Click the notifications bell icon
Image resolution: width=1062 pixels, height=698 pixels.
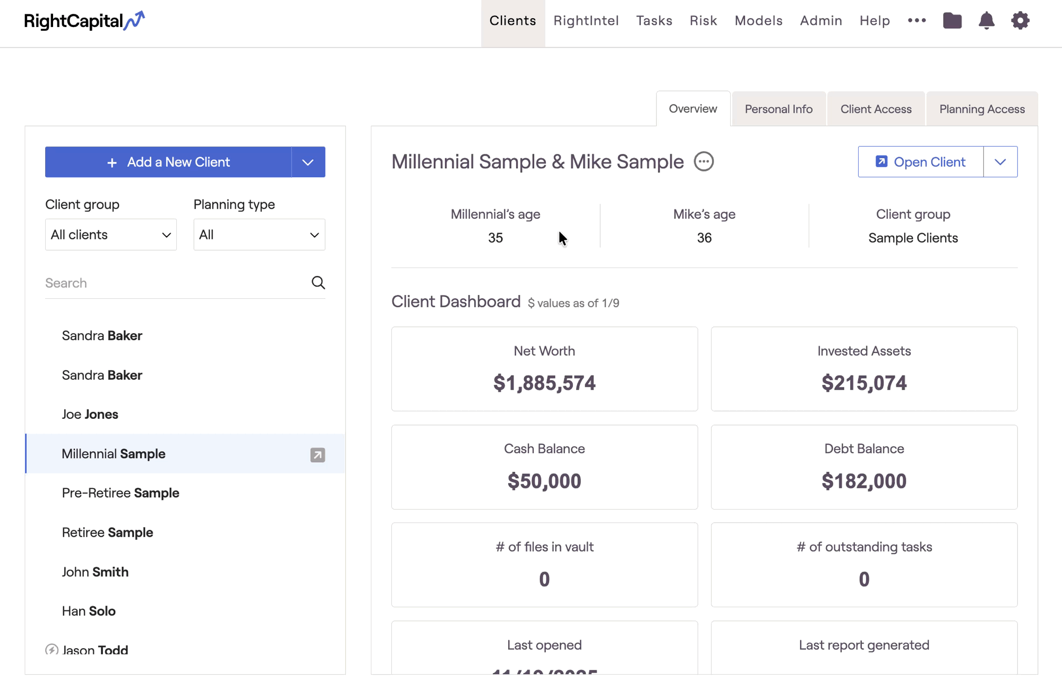click(x=986, y=21)
